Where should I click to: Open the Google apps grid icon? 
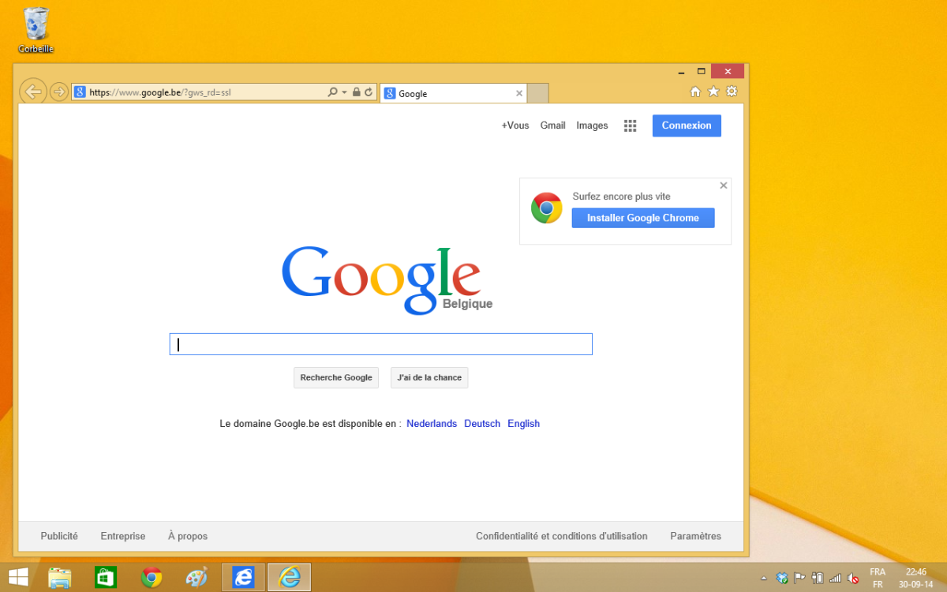point(630,126)
